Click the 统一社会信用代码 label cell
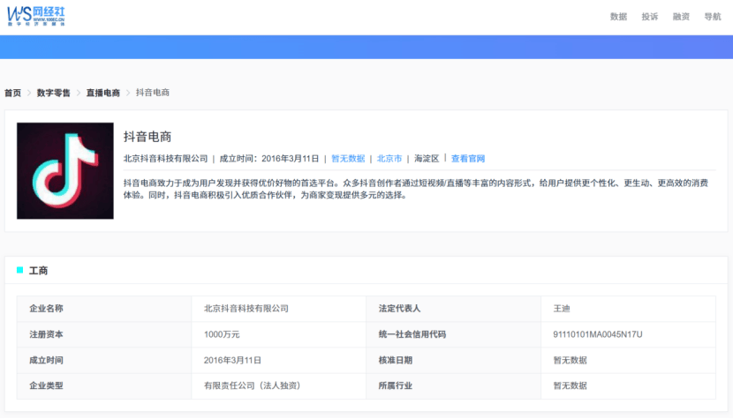Viewport: 733px width, 419px height. tap(453, 334)
